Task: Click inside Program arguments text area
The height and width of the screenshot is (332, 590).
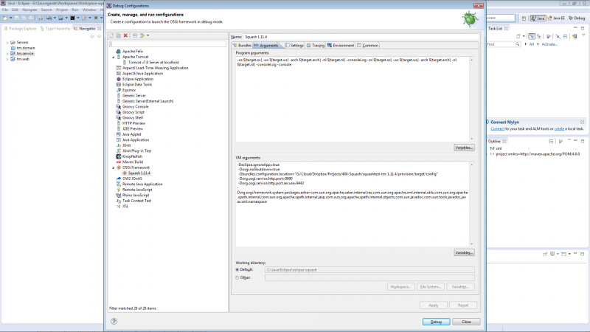Action: coord(353,99)
